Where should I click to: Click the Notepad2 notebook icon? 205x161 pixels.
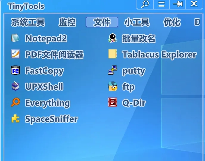coord(15,38)
